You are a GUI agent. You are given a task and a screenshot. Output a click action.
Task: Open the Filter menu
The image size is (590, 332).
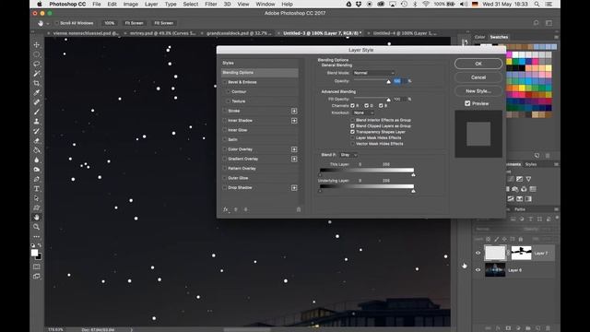pos(211,4)
